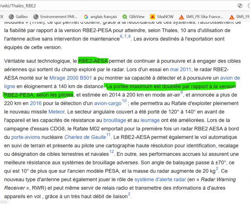Screen dimensions: 250x204
Task: Jump to footnote reference 10
Action: point(124,101)
